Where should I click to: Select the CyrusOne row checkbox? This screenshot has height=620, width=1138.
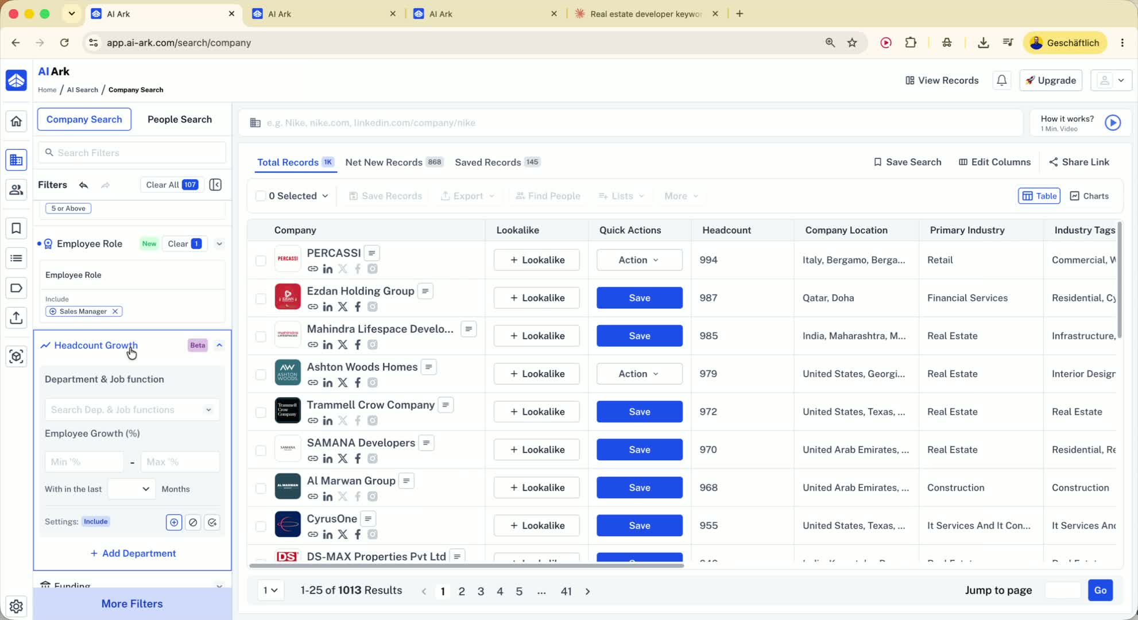tap(261, 526)
